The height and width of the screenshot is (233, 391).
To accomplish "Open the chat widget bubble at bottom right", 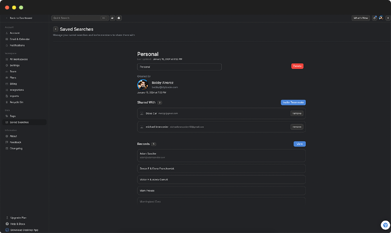I will click(385, 225).
